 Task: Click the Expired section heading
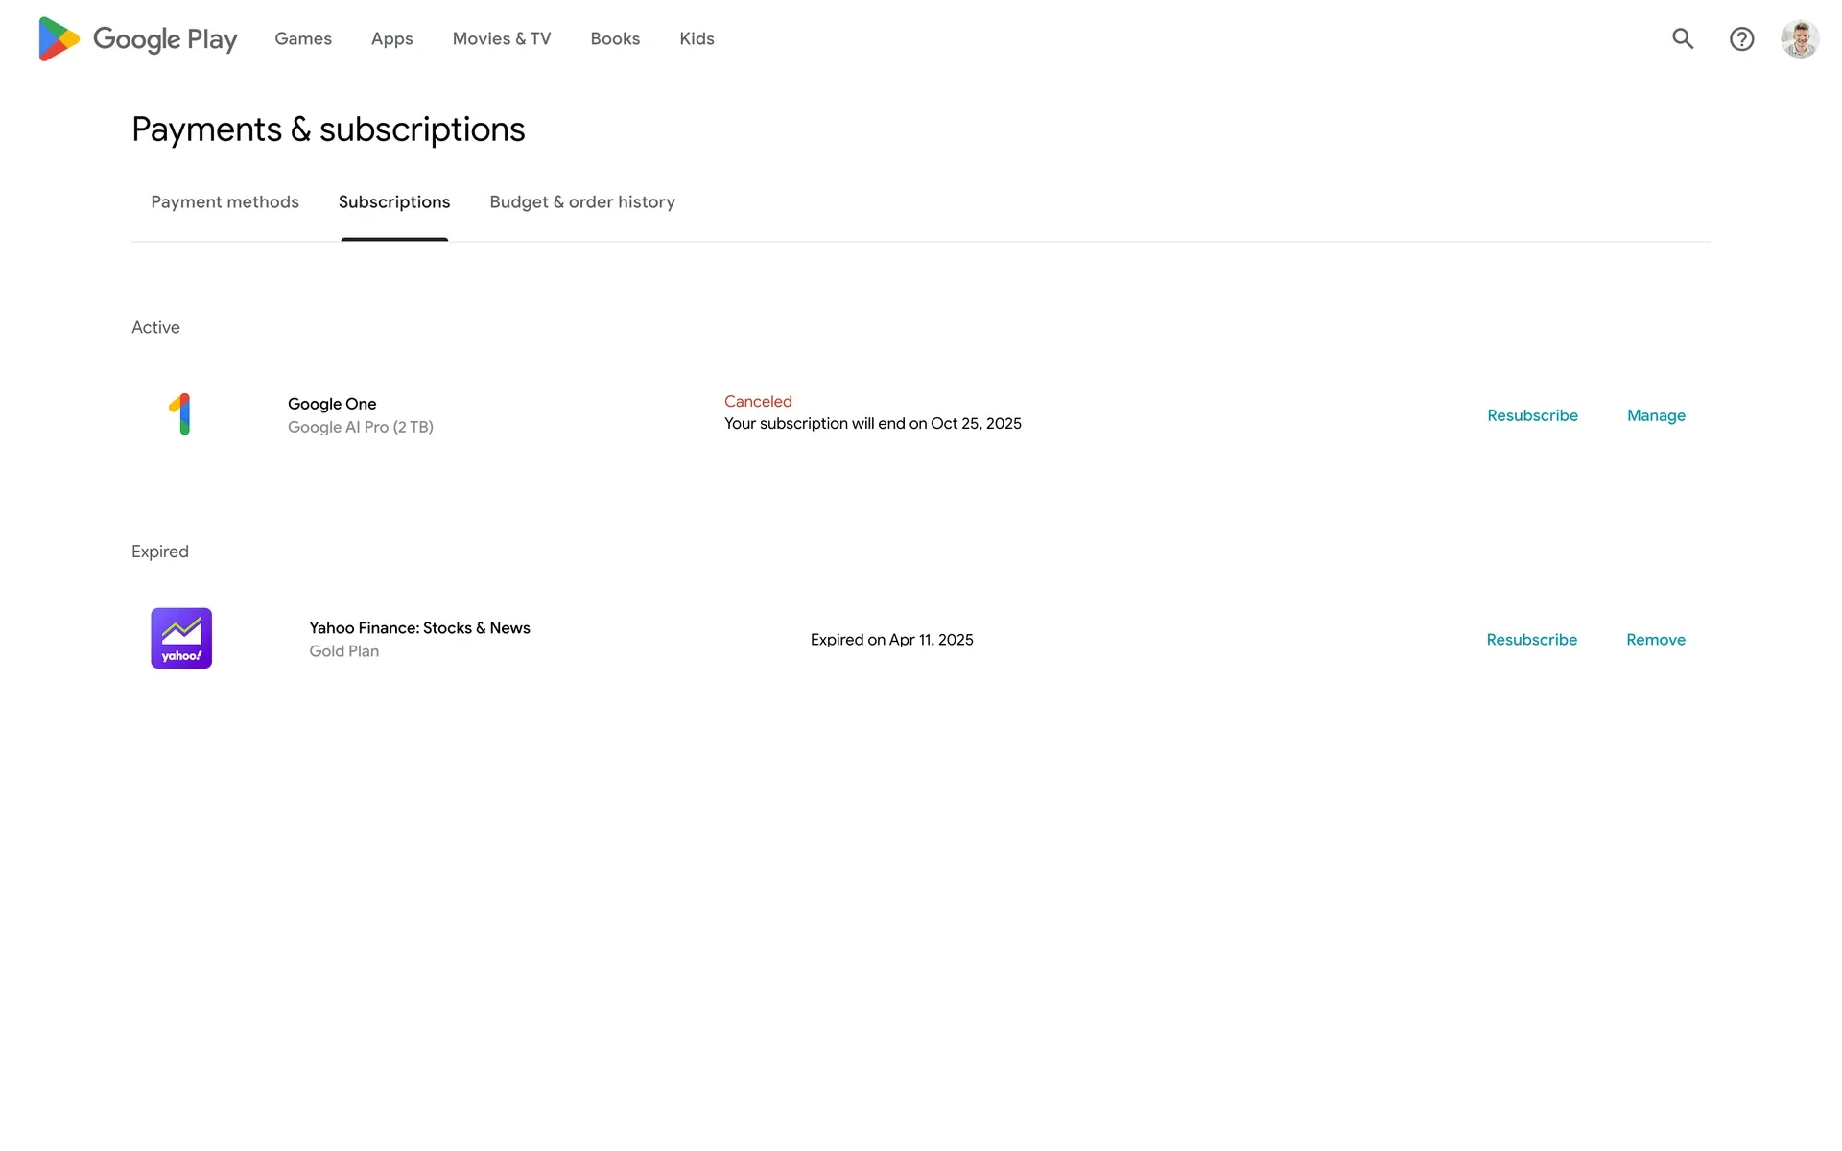click(x=159, y=552)
